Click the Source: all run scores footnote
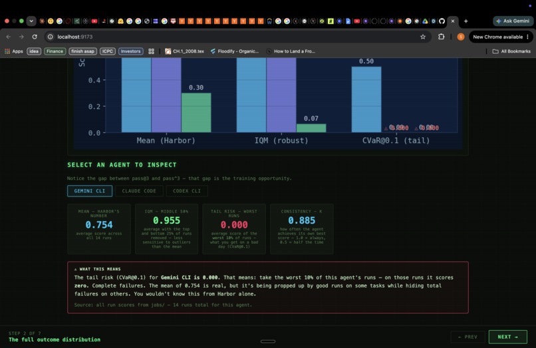The width and height of the screenshot is (536, 348). point(163,305)
